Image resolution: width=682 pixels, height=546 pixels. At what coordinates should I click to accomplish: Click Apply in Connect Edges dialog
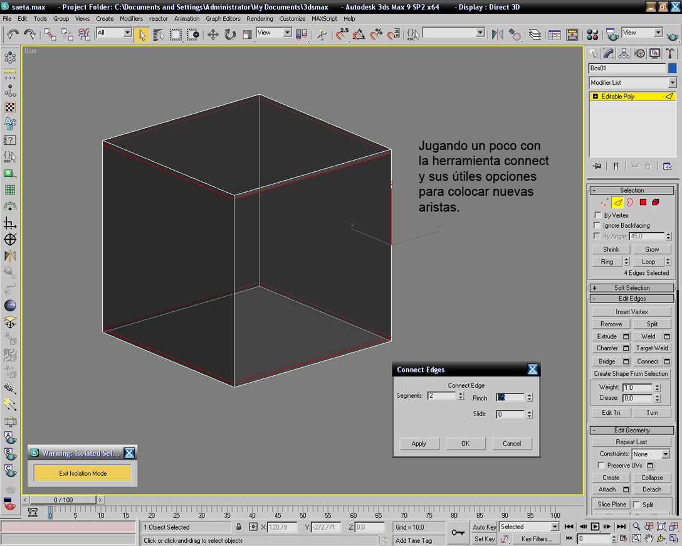[419, 444]
